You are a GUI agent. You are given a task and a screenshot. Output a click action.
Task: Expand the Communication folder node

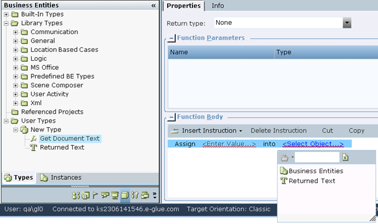pyautogui.click(x=15, y=32)
